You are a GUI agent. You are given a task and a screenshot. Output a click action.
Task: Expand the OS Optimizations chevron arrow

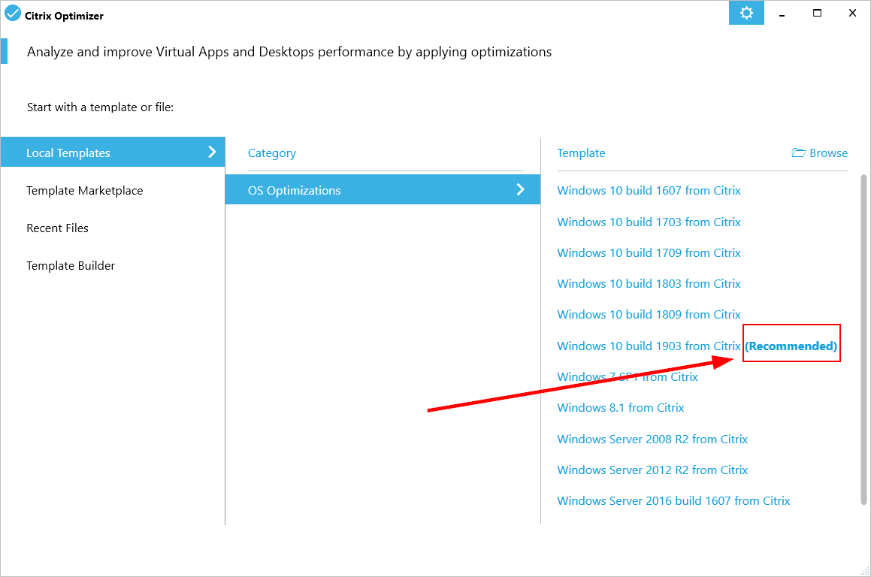point(520,190)
